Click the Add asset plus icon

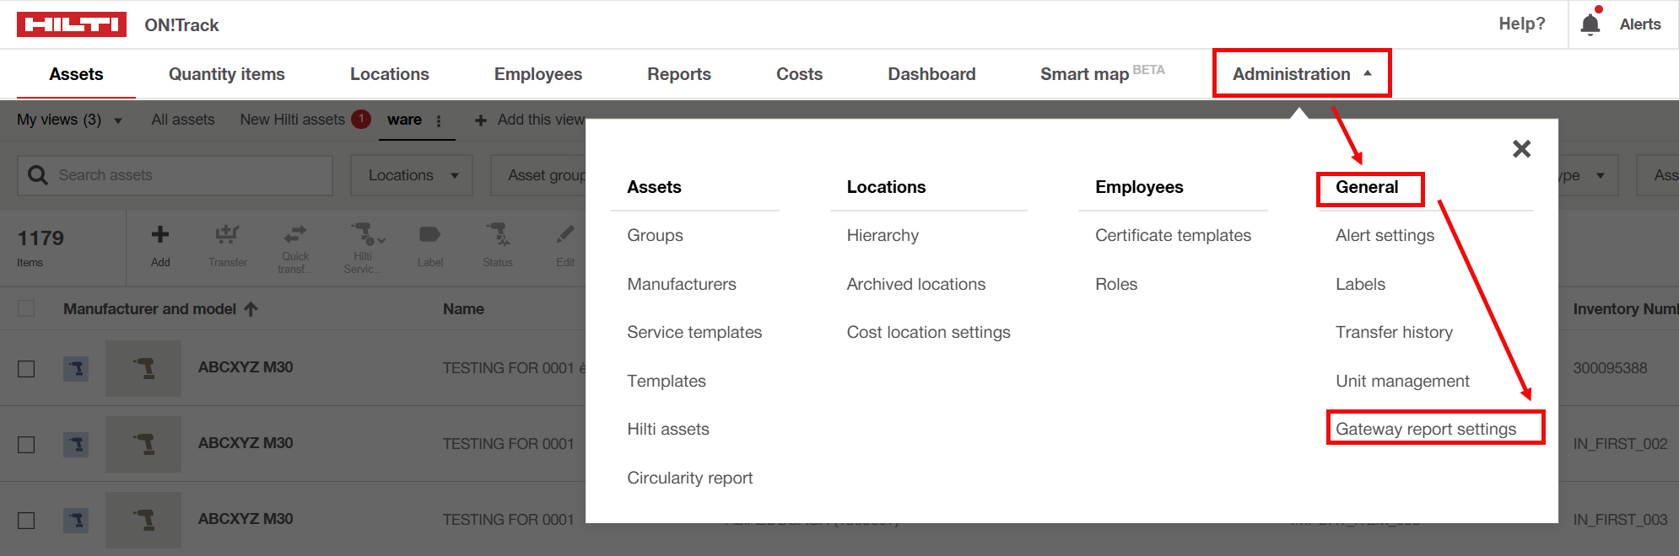click(x=160, y=235)
